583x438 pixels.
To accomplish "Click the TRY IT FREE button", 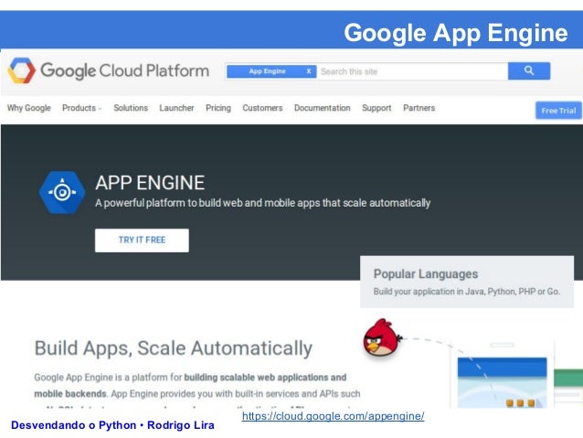I will click(x=142, y=240).
